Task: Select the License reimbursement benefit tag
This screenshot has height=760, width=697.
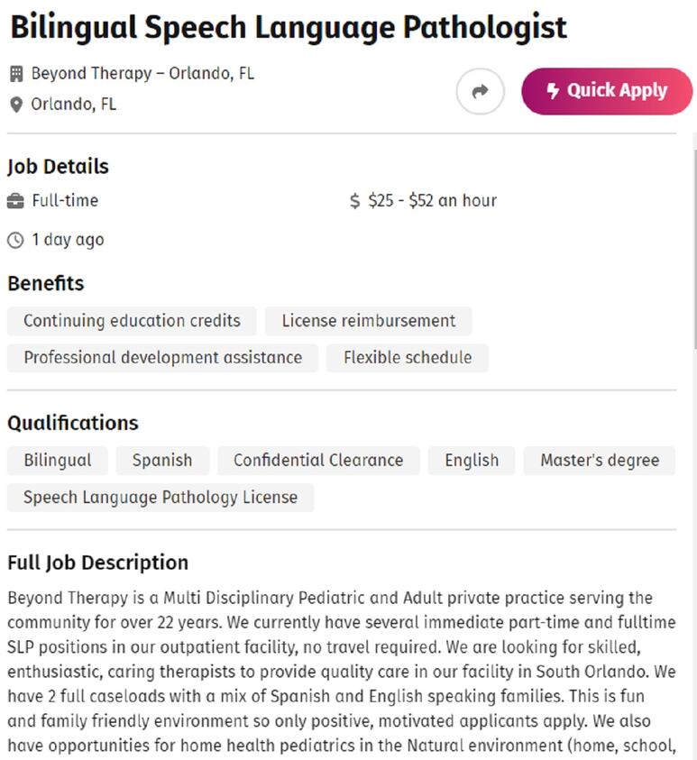Action: (x=369, y=321)
